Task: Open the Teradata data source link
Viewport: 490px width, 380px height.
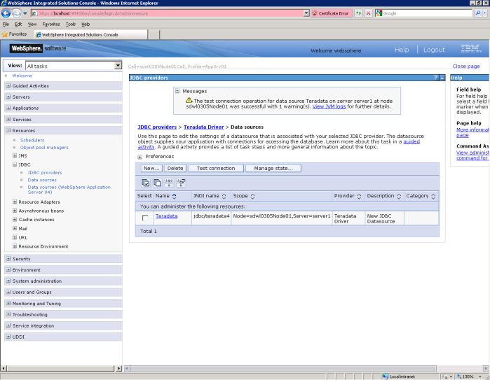Action: [167, 216]
